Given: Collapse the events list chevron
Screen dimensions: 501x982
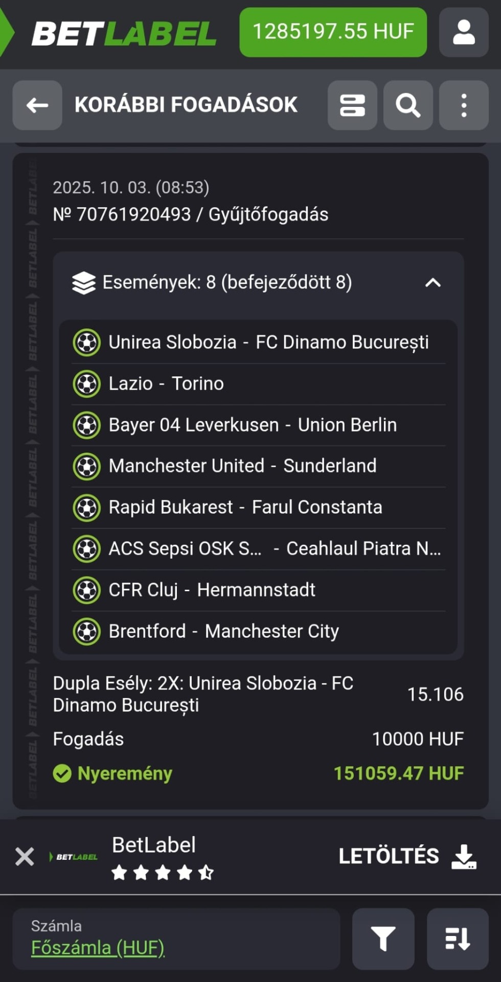Looking at the screenshot, I should (433, 283).
